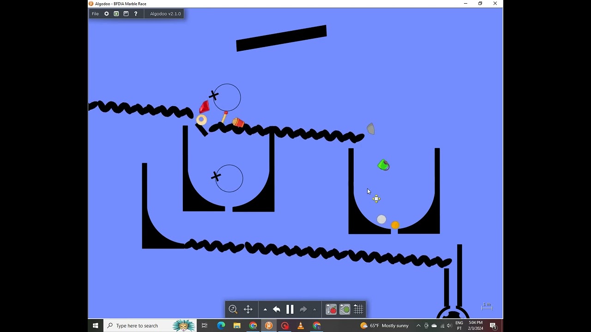The width and height of the screenshot is (591, 332).
Task: Select the tilted black bar at top
Action: tap(281, 38)
